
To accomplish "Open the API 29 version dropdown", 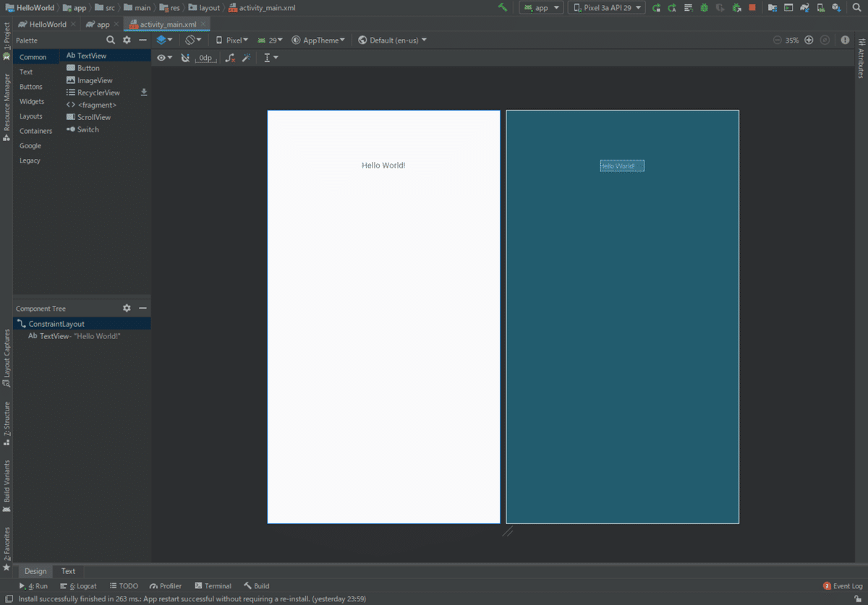I will click(x=270, y=40).
